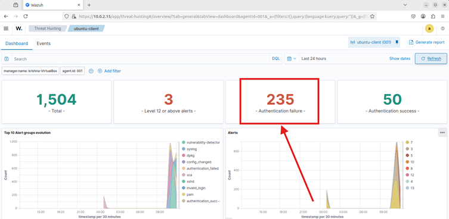The width and height of the screenshot is (449, 219).
Task: Toggle Alerts legend level 5
Action: click(x=409, y=155)
